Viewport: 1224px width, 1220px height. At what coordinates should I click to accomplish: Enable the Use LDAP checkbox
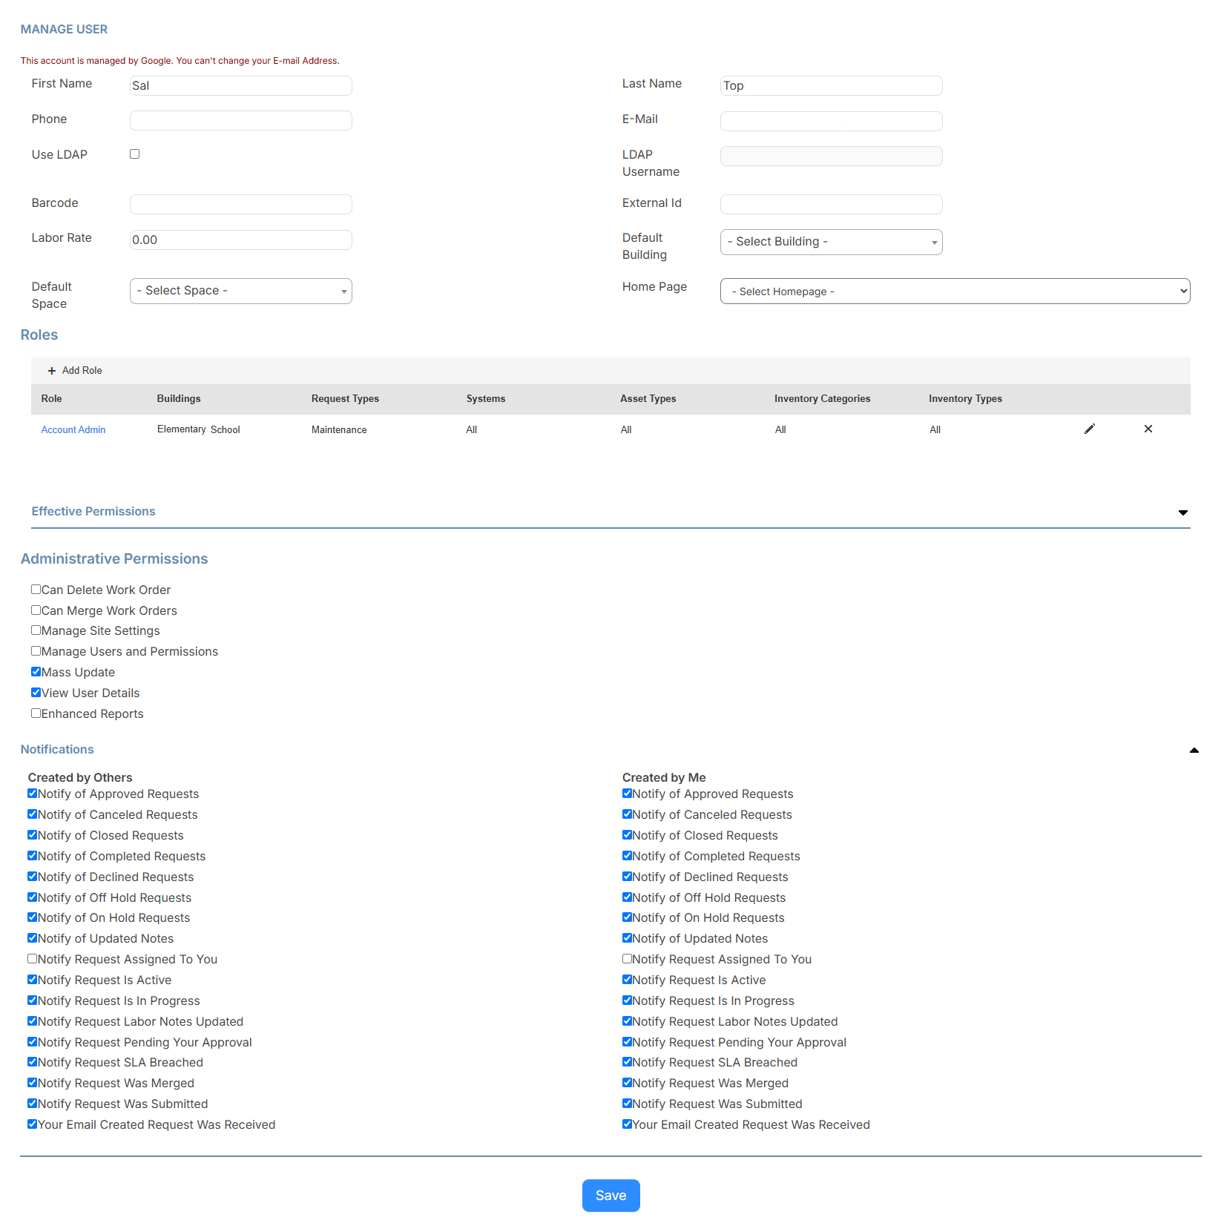(x=134, y=154)
